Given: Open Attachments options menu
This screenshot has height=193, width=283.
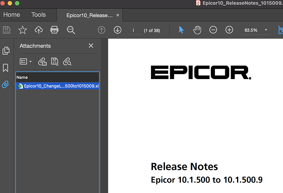Looking at the screenshot, I should pos(25,61).
